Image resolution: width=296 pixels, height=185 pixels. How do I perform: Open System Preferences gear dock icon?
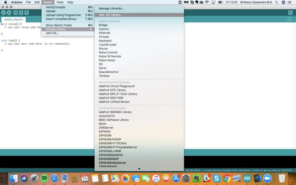tap(186, 178)
